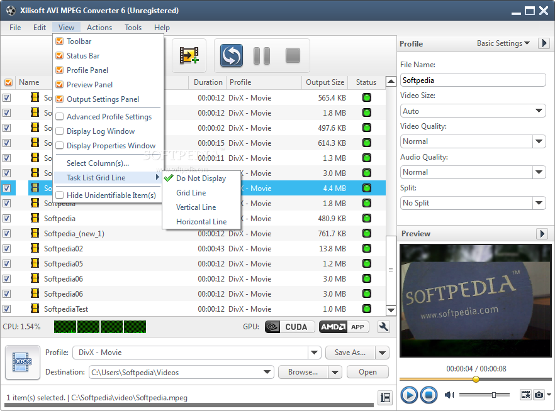Click film icon of SoftpediaTest
Viewport: 555px width, 411px height.
(35, 309)
